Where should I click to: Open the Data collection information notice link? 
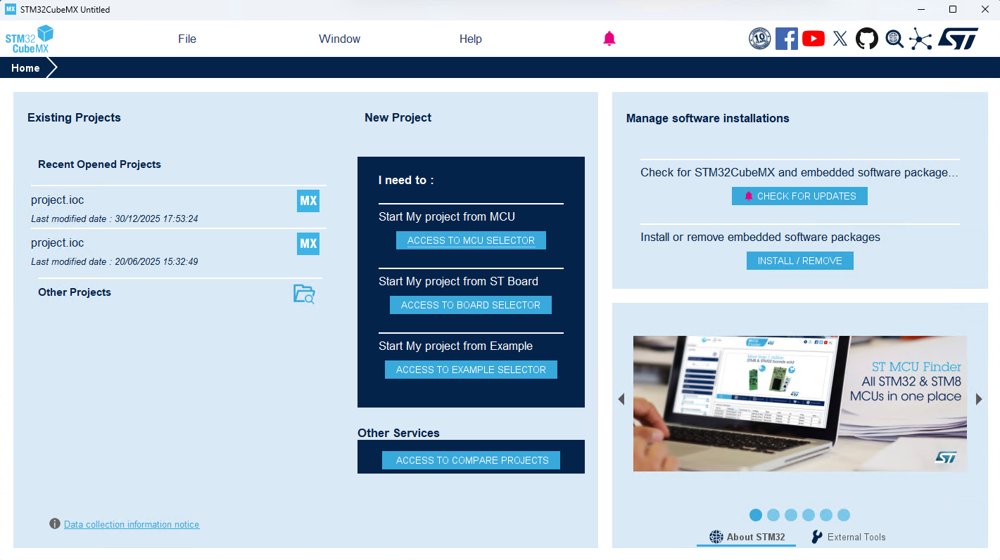(132, 524)
